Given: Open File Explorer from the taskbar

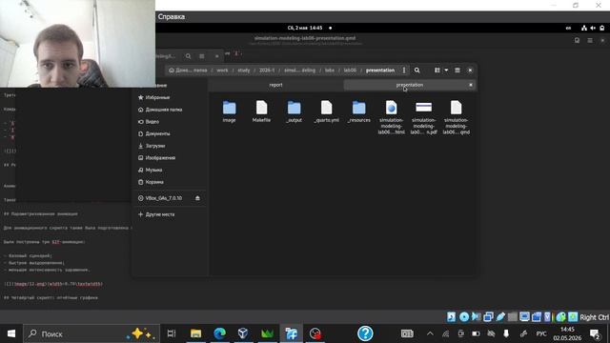Looking at the screenshot, I should pos(195,333).
